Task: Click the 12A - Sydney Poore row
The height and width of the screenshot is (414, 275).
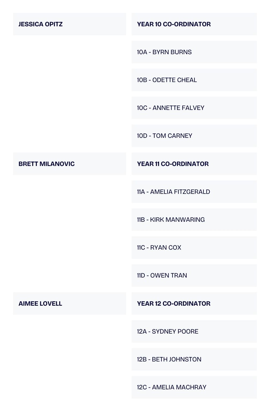Action: coord(194,331)
